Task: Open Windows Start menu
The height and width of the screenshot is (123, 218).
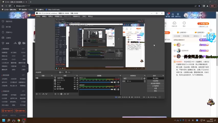Action: [4, 120]
